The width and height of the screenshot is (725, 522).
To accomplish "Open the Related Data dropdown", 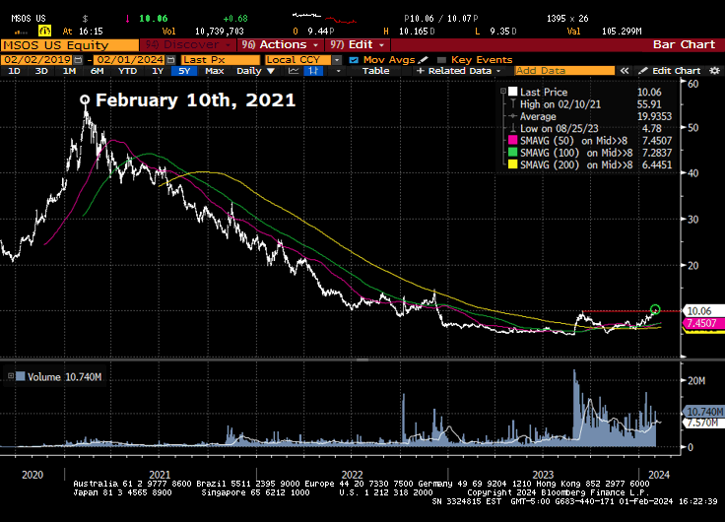I will tap(459, 71).
